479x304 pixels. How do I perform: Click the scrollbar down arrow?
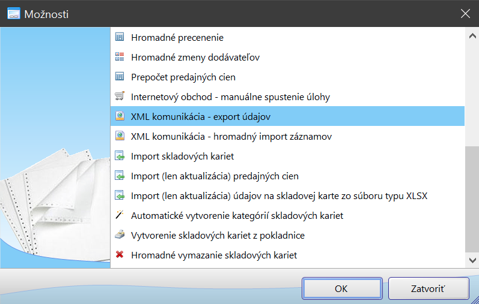pos(472,260)
